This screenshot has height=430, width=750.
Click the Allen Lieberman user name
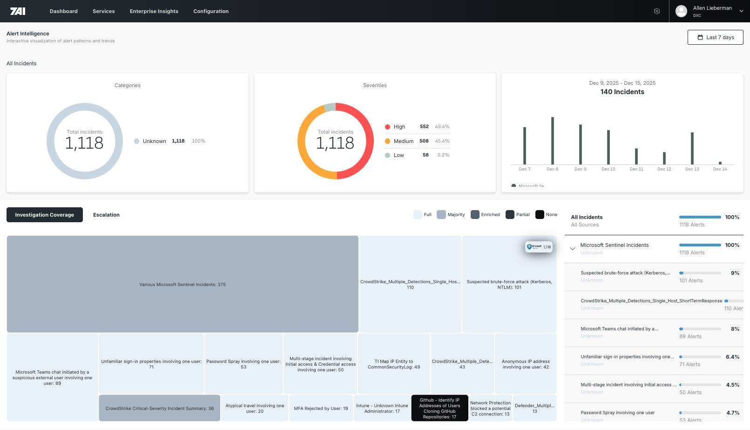[x=712, y=8]
